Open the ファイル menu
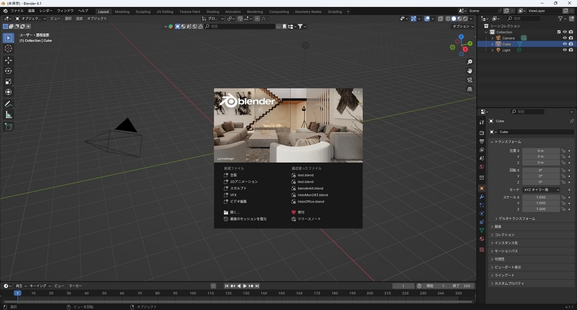The image size is (577, 310). tap(17, 11)
